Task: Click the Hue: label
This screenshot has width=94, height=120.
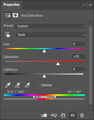Action: coord(7,44)
